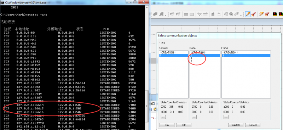Open cmd.exe window system menu icon
283x130 pixels.
(2, 2)
